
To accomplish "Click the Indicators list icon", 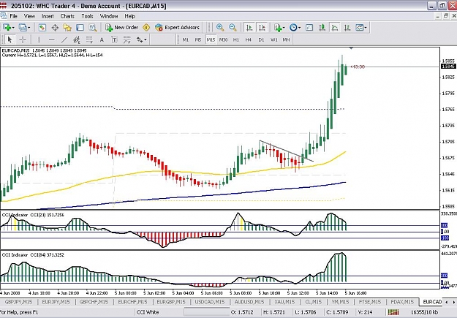I will (x=278, y=27).
